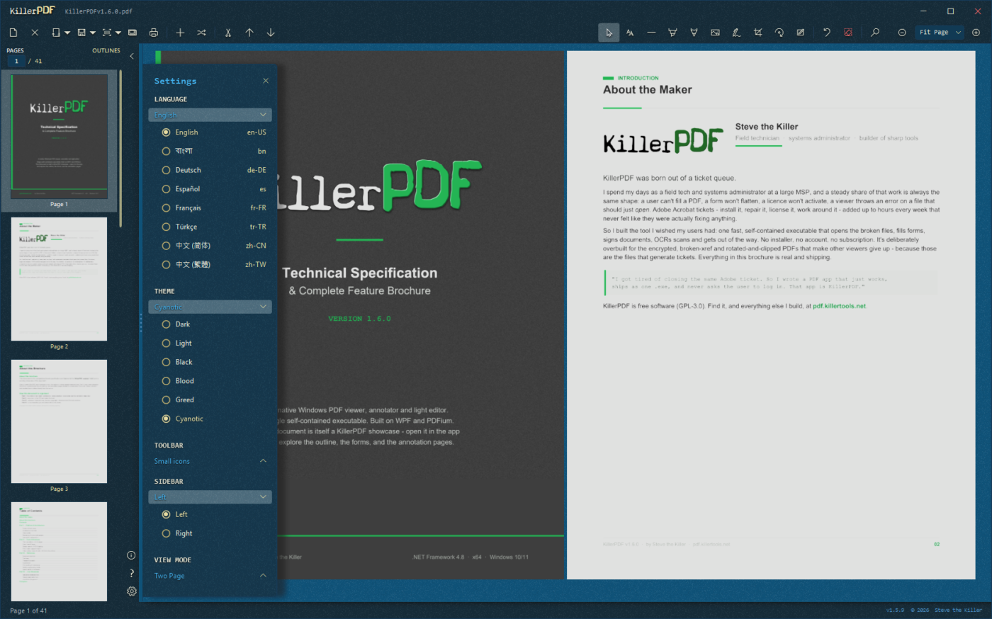The height and width of the screenshot is (619, 992).
Task: Click the move page down arrow
Action: click(271, 33)
